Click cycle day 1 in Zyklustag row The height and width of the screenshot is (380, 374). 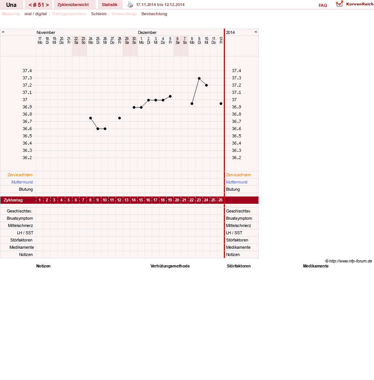pos(40,200)
